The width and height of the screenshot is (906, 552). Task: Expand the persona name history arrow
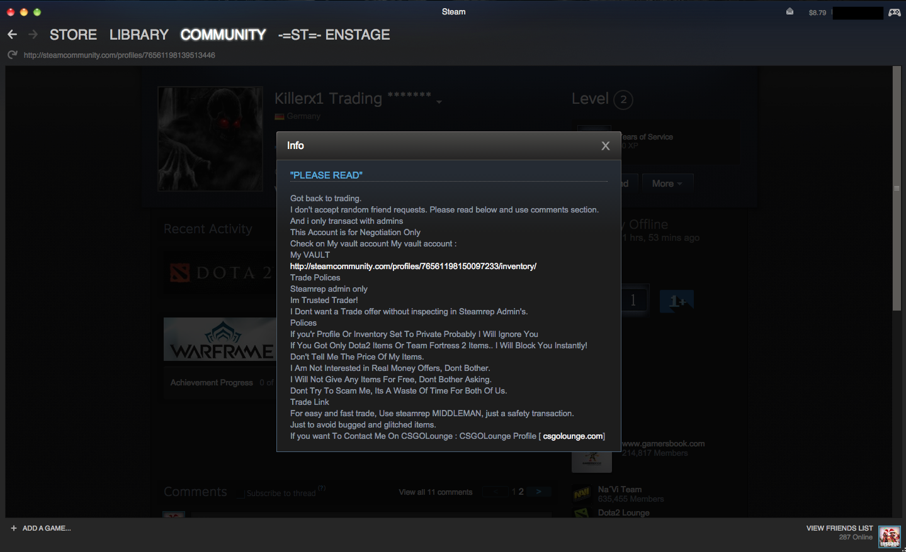(439, 102)
